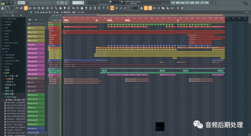This screenshot has width=251, height=136.
Task: Select the Bass 01 pattern in picker
Action: [36, 28]
